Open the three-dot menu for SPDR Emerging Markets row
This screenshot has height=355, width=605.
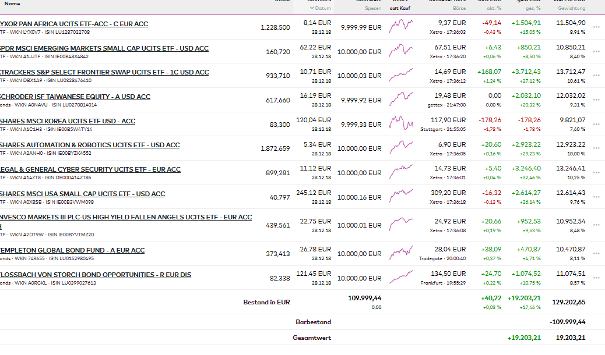coord(596,52)
